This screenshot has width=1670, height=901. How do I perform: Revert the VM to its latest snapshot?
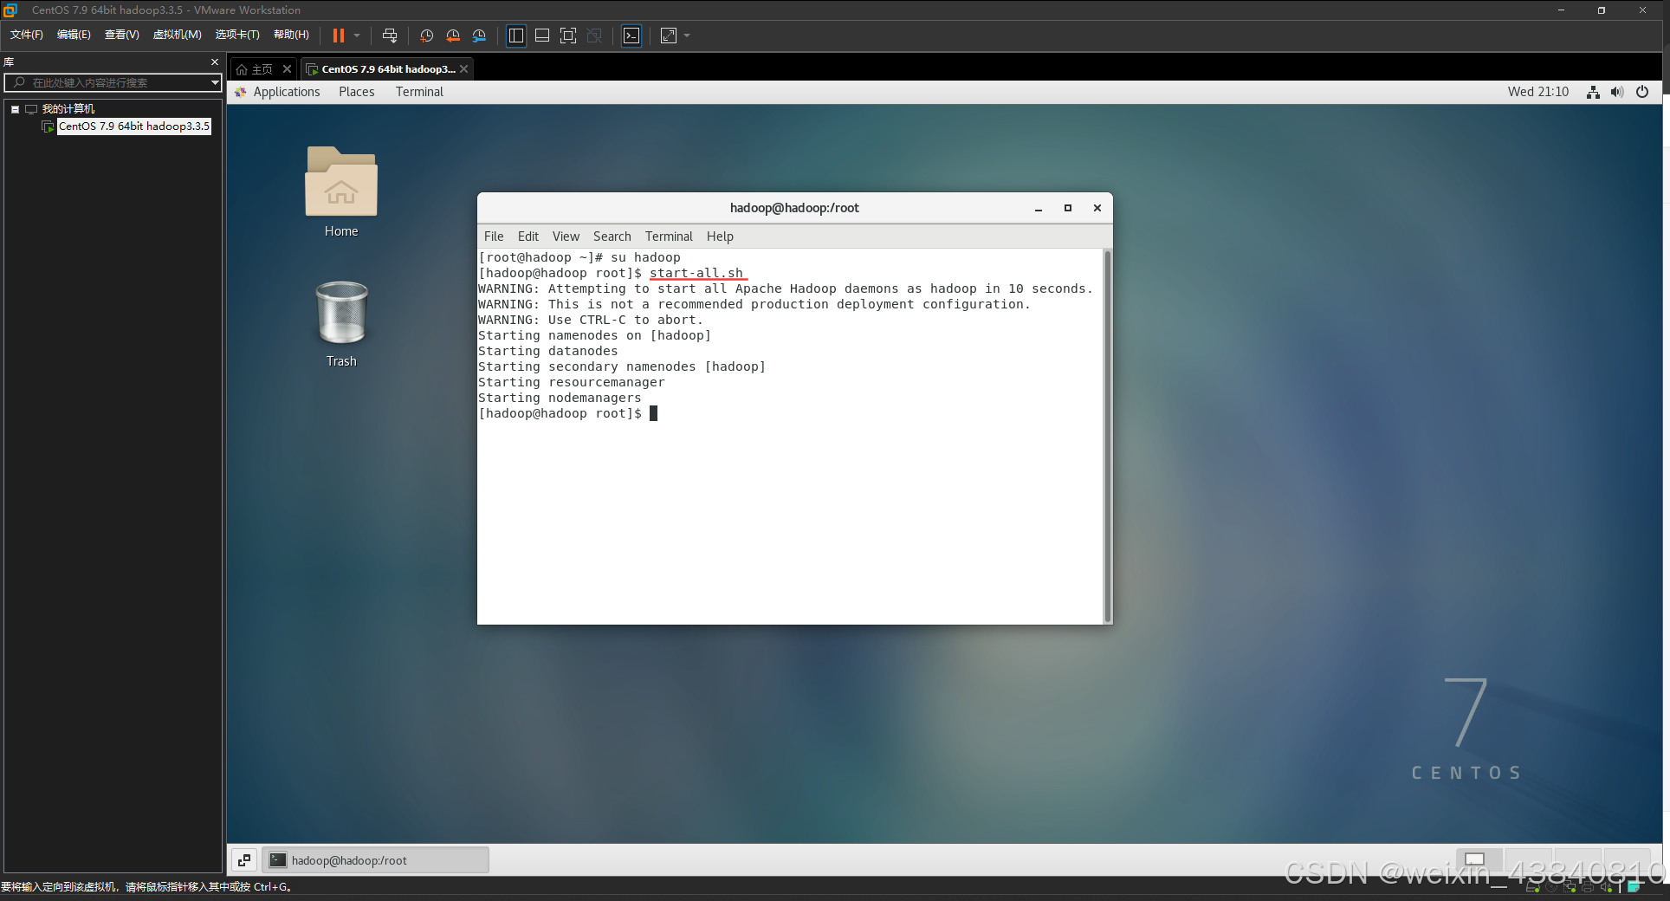tap(453, 36)
